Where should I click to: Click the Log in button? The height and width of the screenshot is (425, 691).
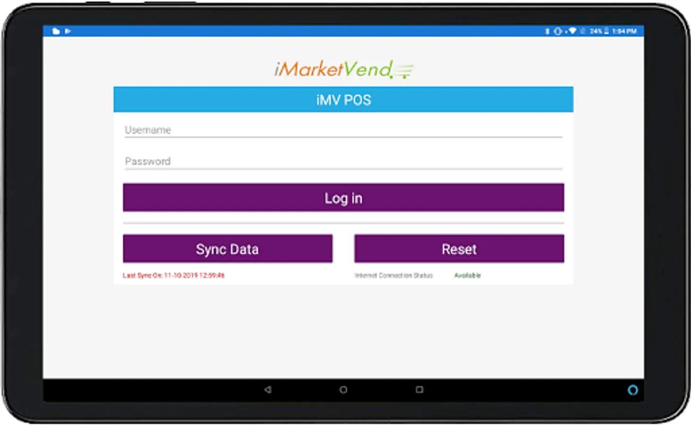click(x=343, y=197)
